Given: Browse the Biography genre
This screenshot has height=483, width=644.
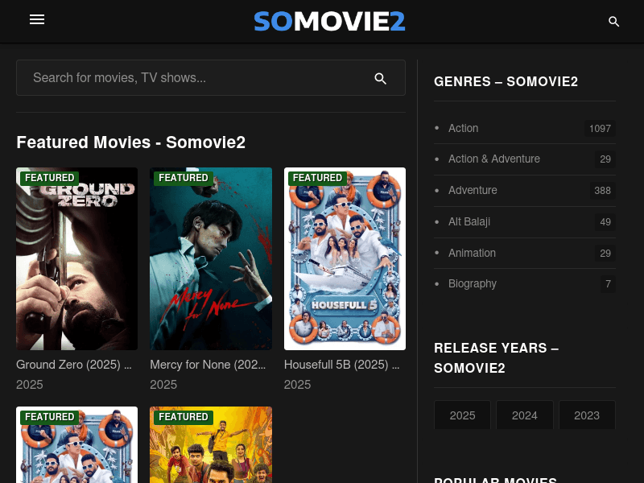Looking at the screenshot, I should (x=473, y=283).
